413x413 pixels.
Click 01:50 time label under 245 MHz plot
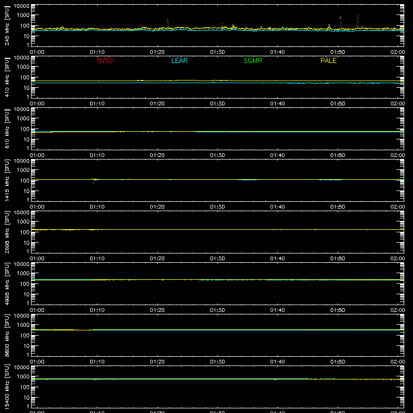(338, 52)
